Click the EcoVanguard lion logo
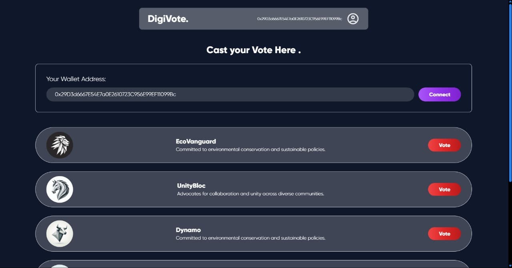512x268 pixels. click(60, 145)
